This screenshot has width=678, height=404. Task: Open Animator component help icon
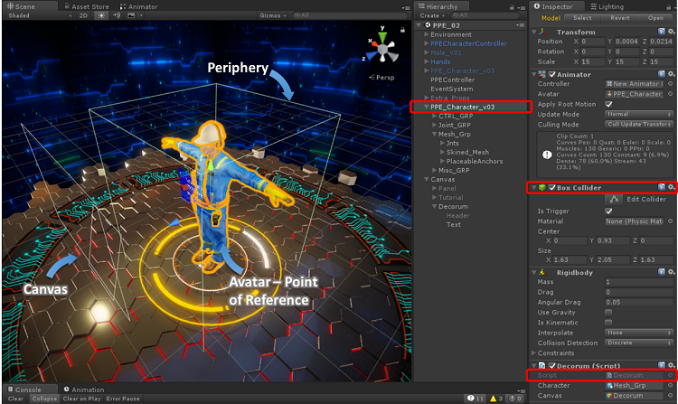pyautogui.click(x=663, y=74)
